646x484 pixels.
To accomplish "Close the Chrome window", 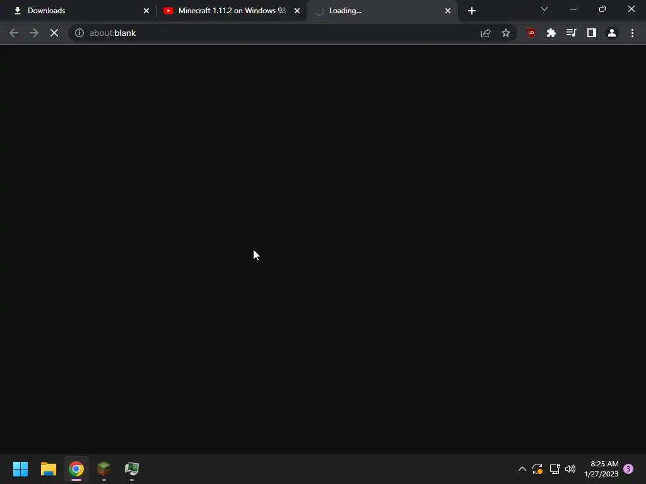I will tap(631, 9).
